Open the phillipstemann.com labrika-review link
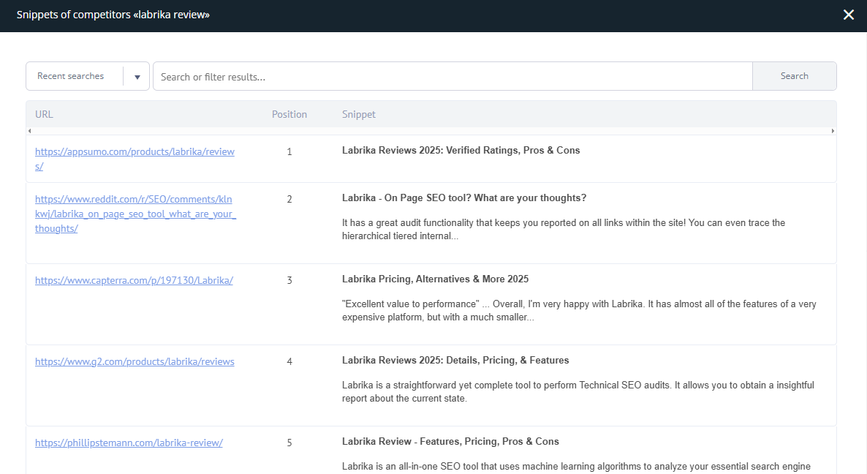This screenshot has height=474, width=867. (129, 443)
